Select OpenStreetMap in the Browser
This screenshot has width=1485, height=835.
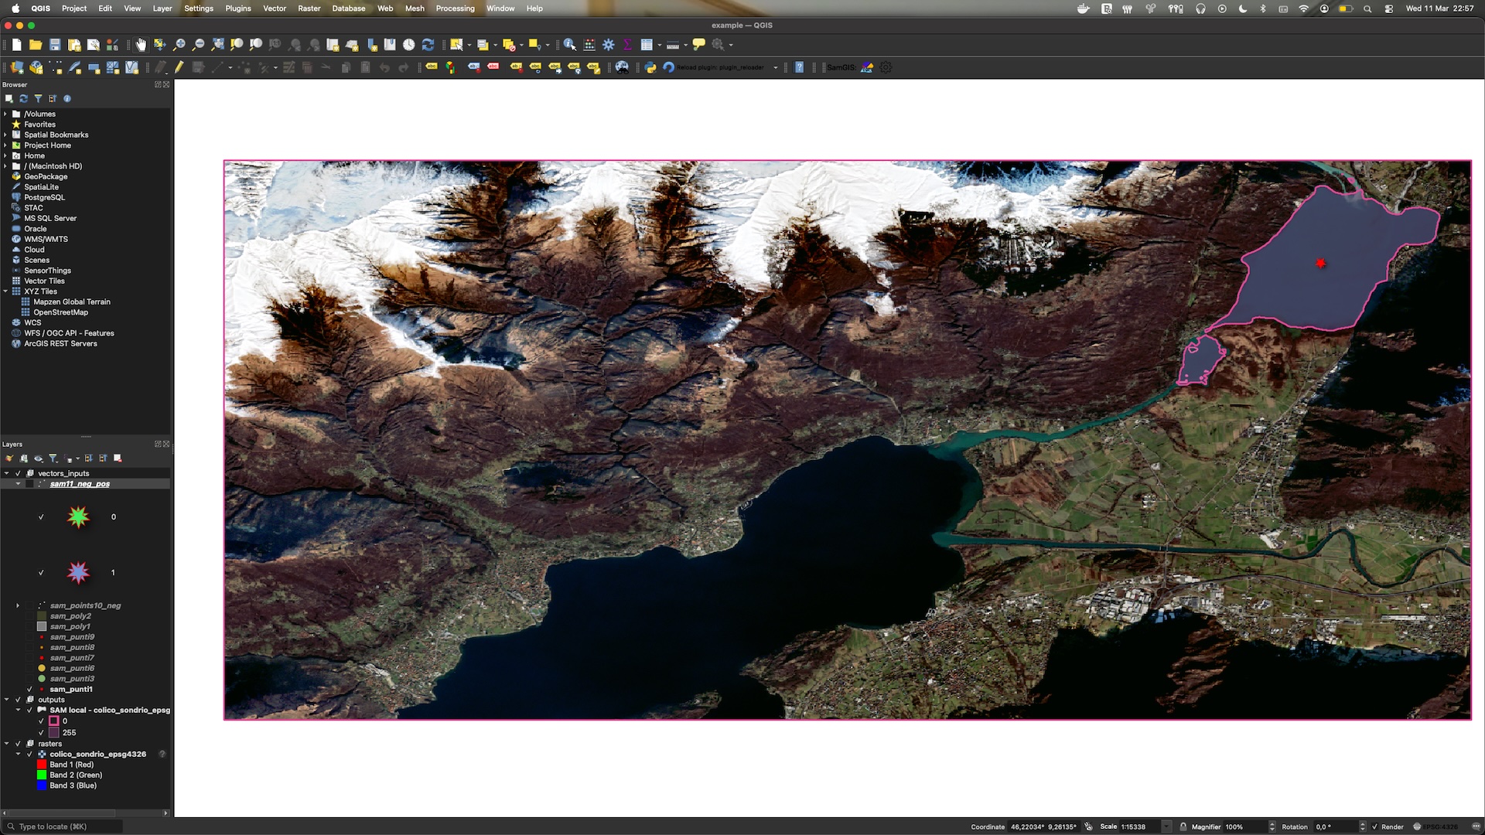click(60, 312)
